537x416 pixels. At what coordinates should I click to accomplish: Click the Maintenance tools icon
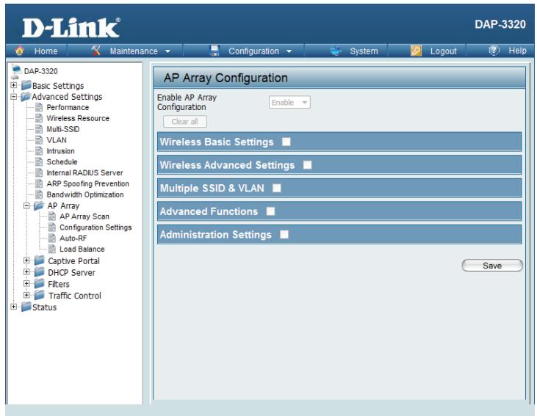click(96, 51)
